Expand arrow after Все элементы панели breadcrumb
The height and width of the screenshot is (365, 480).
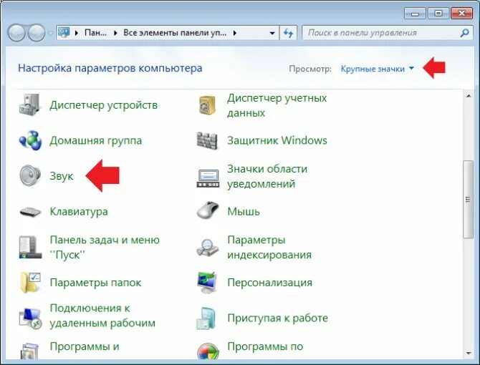click(234, 33)
